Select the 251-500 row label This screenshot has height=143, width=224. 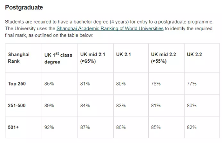coord(17,105)
